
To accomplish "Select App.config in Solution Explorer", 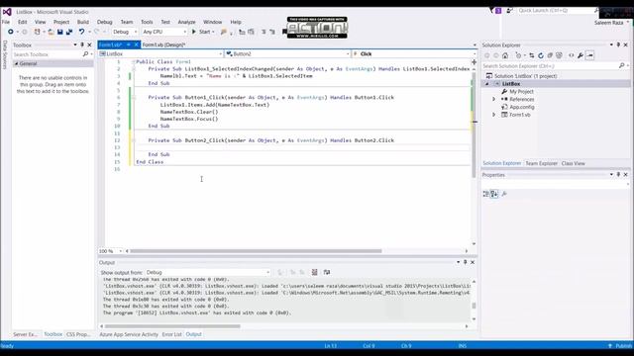I will click(x=522, y=107).
